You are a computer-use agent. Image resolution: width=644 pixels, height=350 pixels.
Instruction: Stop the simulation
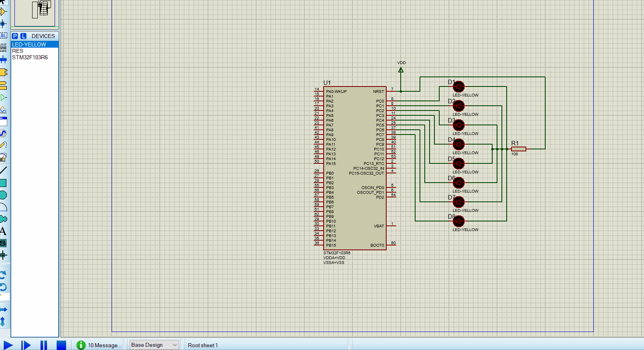(61, 345)
